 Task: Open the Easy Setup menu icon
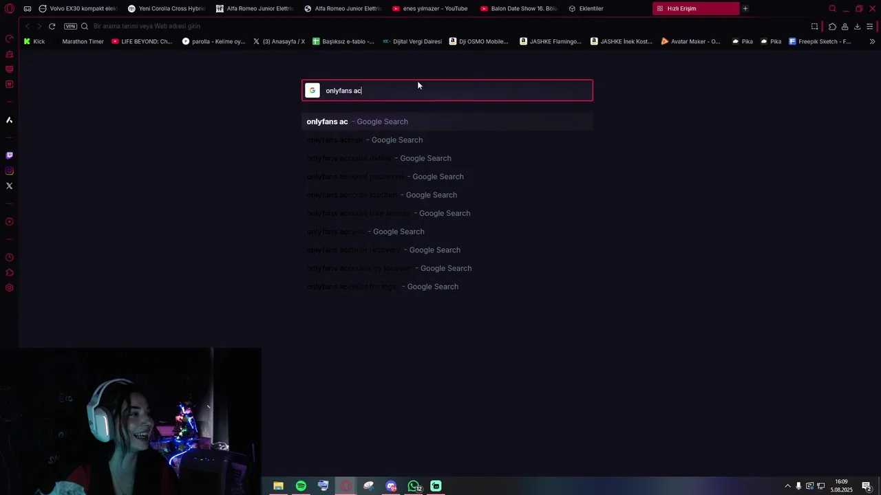[870, 26]
